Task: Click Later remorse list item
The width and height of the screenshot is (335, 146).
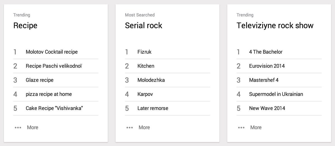Action: [x=153, y=108]
